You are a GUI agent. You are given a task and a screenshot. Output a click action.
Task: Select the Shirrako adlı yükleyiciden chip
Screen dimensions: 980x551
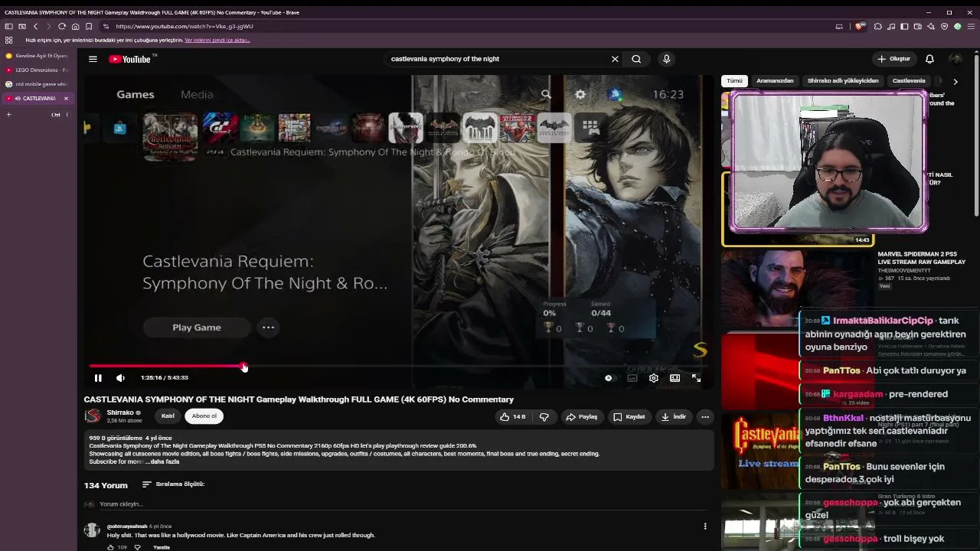click(843, 81)
